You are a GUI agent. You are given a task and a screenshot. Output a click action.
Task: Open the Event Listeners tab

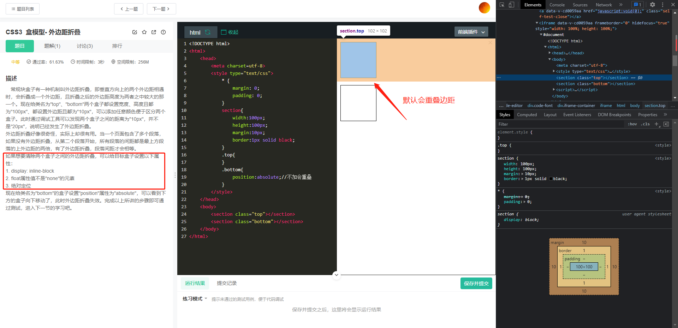(577, 115)
